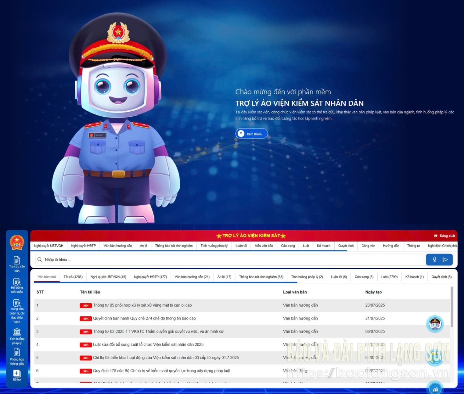
Task: Select Nghị quyết UBTVQH top category tab
Action: [x=49, y=246]
